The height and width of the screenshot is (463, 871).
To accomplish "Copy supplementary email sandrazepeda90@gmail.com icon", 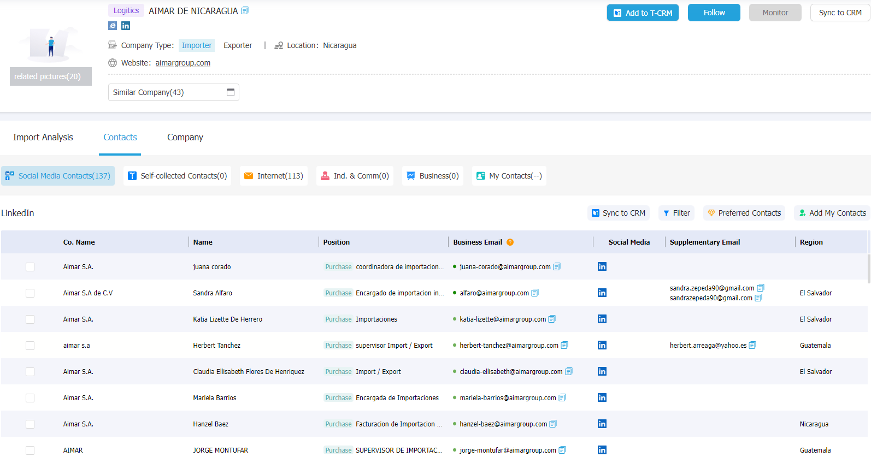I will 758,298.
